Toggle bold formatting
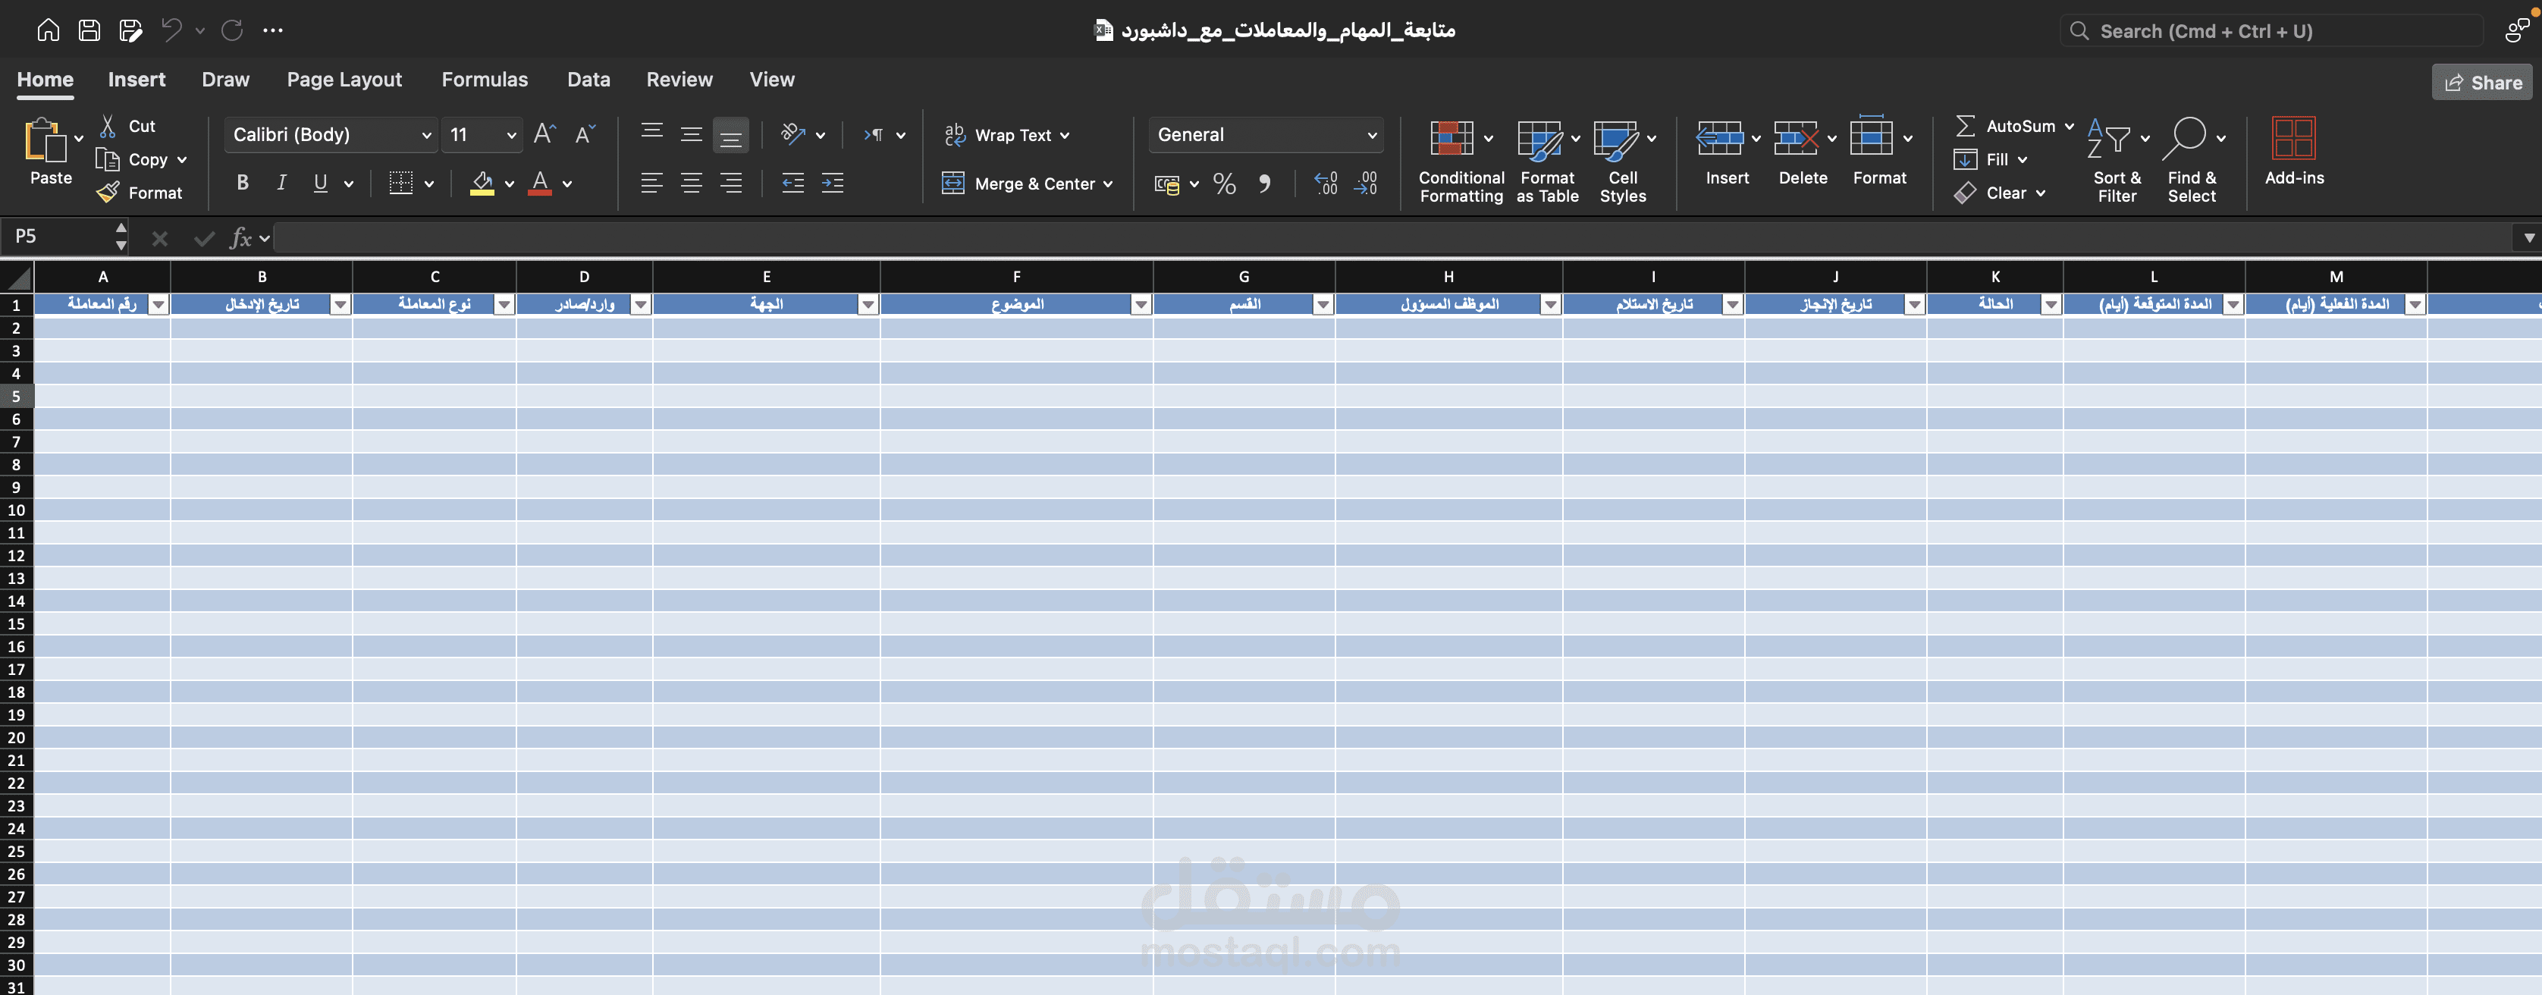Image resolution: width=2542 pixels, height=995 pixels. click(243, 183)
